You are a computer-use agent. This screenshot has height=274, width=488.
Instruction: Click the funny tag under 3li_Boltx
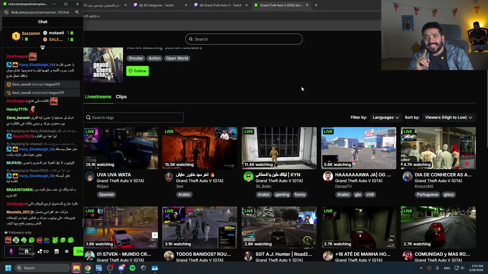coord(300,194)
